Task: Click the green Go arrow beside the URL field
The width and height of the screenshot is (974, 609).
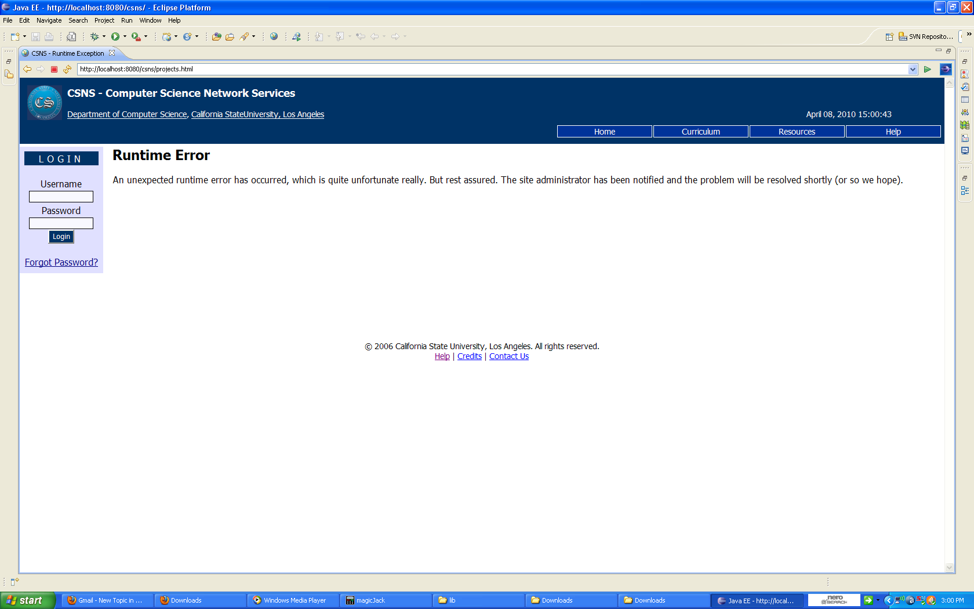Action: point(928,70)
